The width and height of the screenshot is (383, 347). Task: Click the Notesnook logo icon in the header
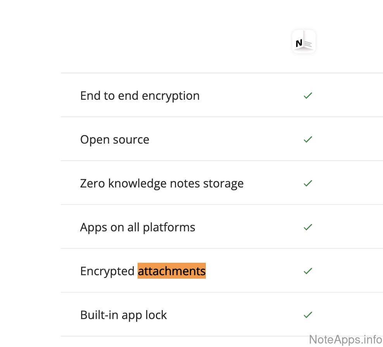(304, 42)
